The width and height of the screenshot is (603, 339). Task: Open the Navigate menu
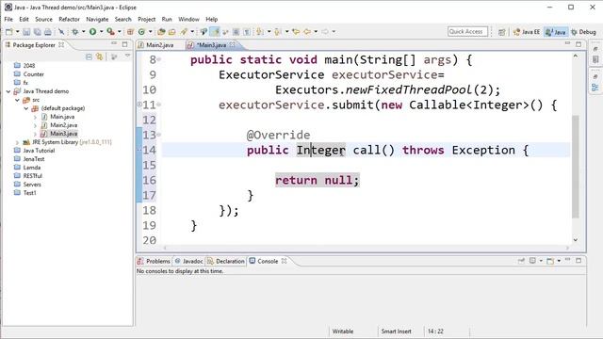(x=97, y=19)
